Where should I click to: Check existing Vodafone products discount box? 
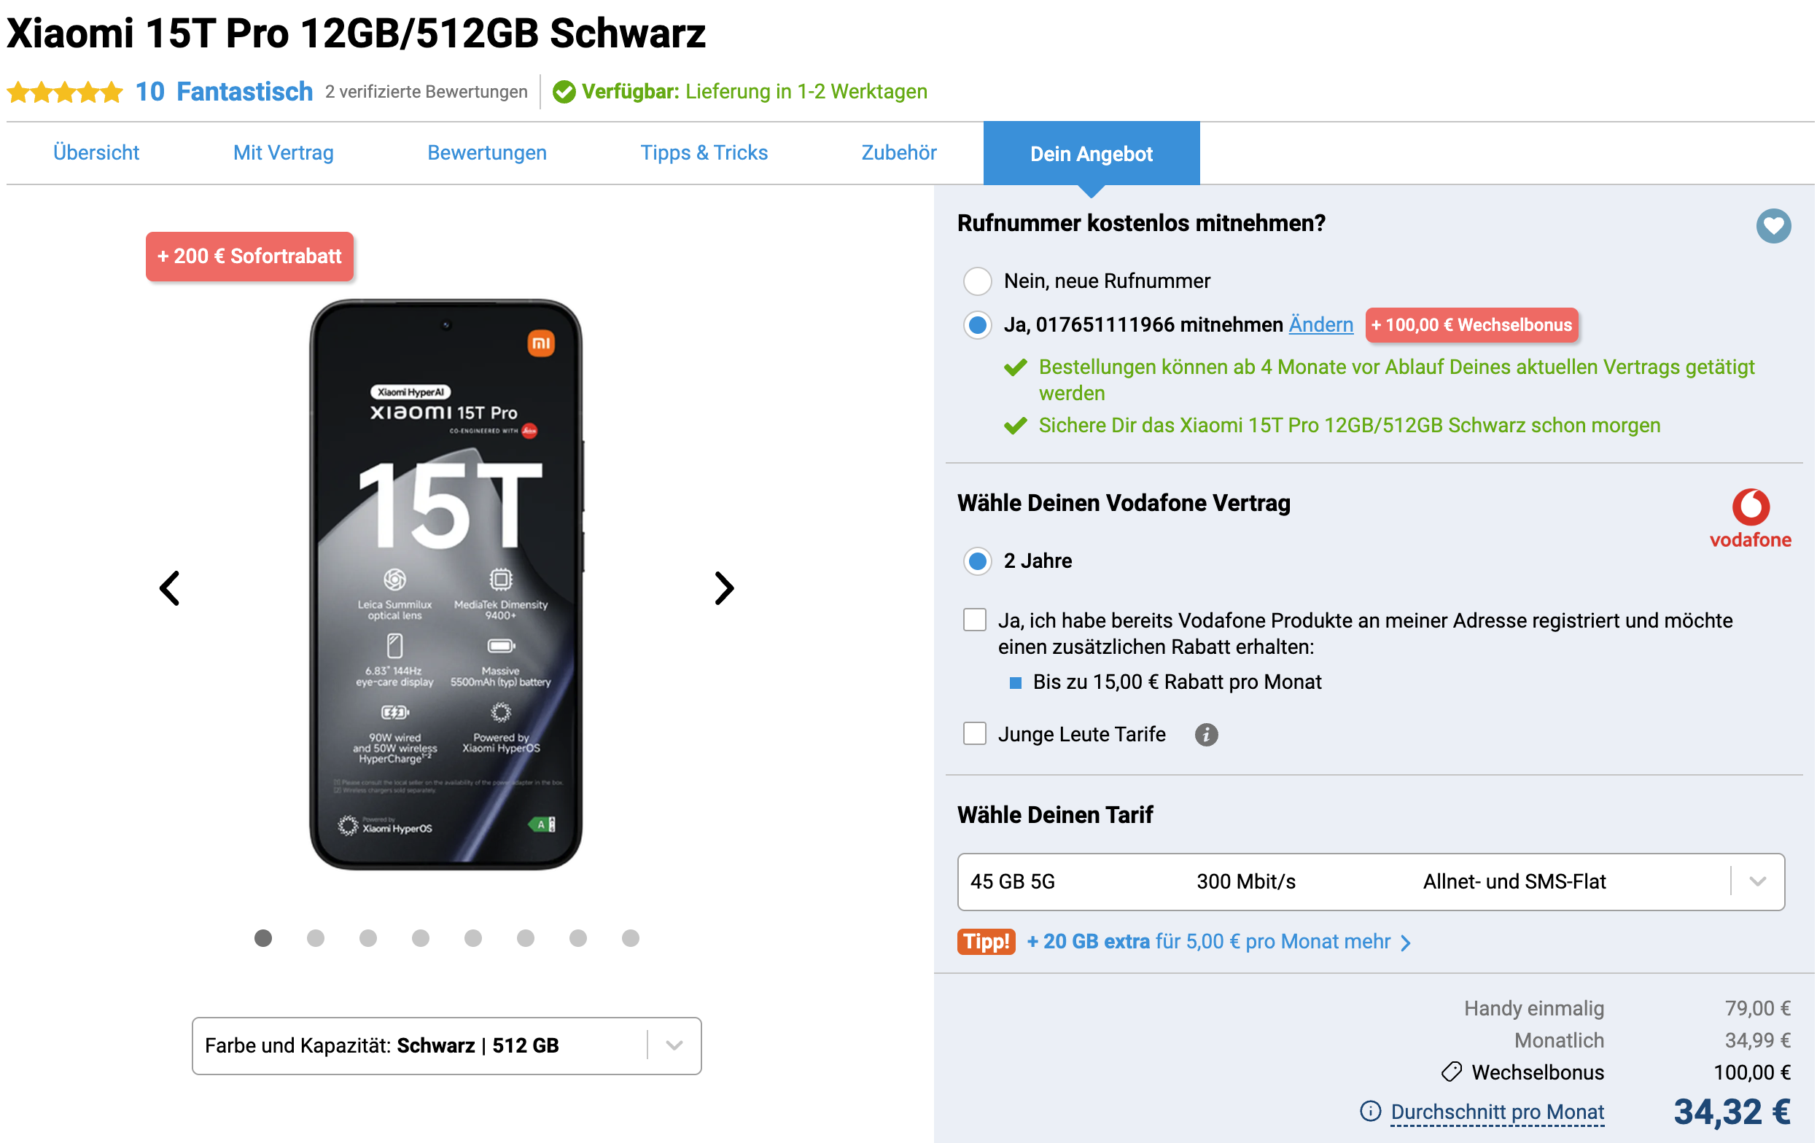click(x=974, y=620)
